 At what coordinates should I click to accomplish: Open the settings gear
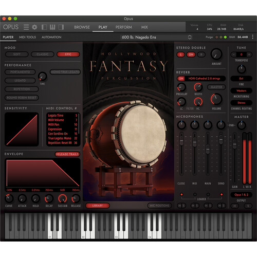(x=34, y=27)
